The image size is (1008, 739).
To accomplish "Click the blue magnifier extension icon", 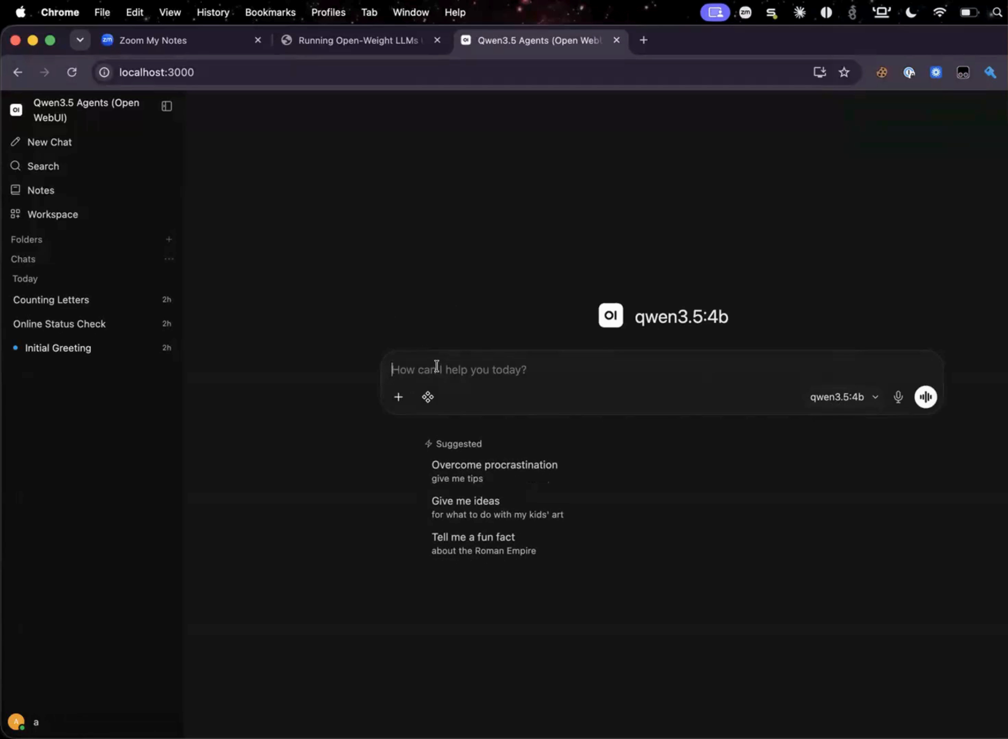I will coord(990,73).
